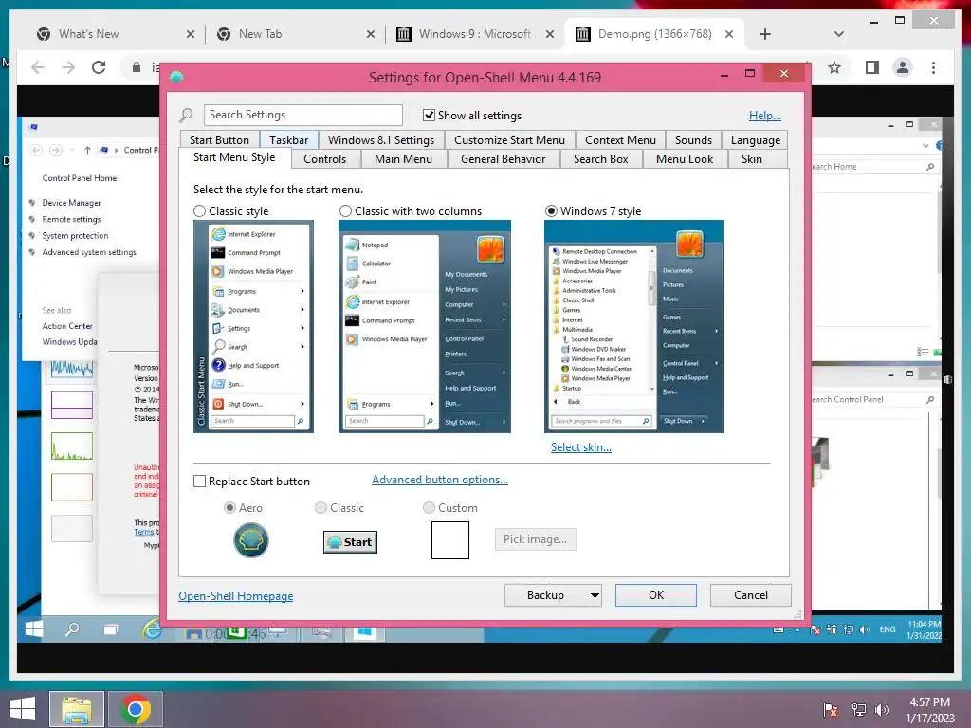The image size is (971, 728).
Task: Bookmark this page with the star icon
Action: coord(834,67)
